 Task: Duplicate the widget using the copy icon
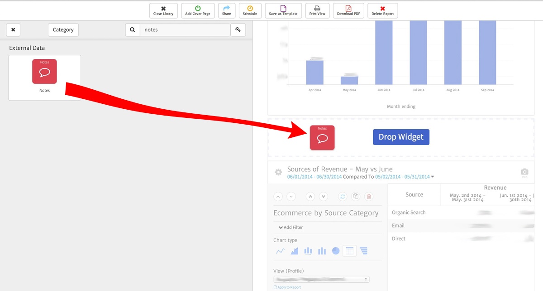coord(356,196)
